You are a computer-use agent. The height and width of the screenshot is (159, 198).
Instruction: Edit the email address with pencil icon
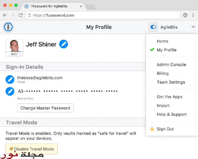(x=10, y=79)
